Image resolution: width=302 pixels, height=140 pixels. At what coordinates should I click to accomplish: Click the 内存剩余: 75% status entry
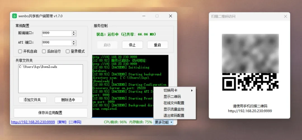pos(141,122)
